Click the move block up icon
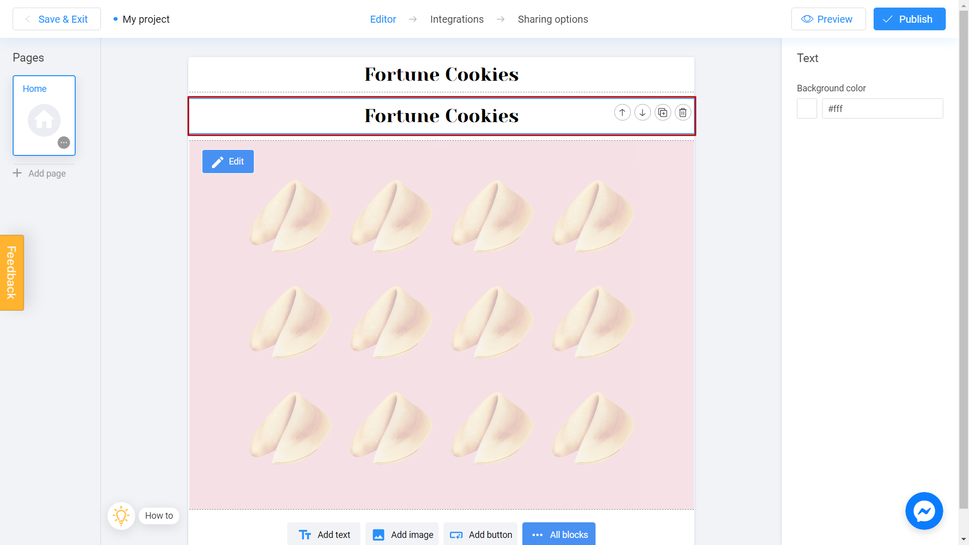This screenshot has width=969, height=545. click(622, 113)
